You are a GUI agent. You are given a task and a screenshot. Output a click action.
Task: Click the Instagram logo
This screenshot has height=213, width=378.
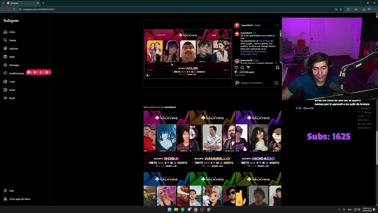(x=11, y=21)
